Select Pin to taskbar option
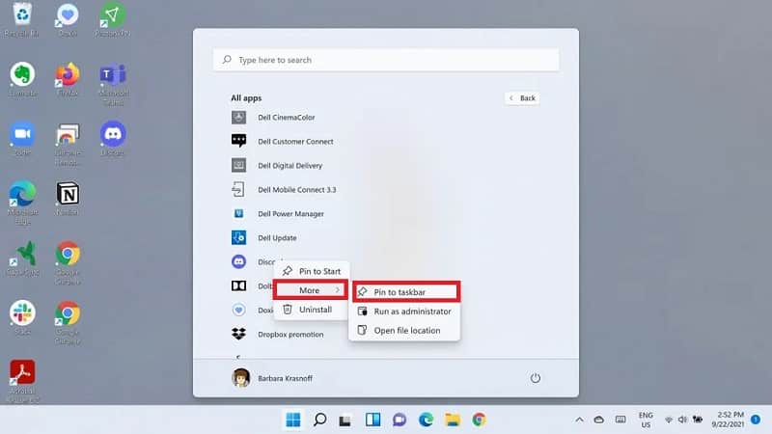The height and width of the screenshot is (434, 772). pos(406,292)
